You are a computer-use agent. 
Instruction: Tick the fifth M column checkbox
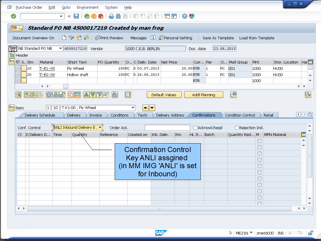(259, 166)
